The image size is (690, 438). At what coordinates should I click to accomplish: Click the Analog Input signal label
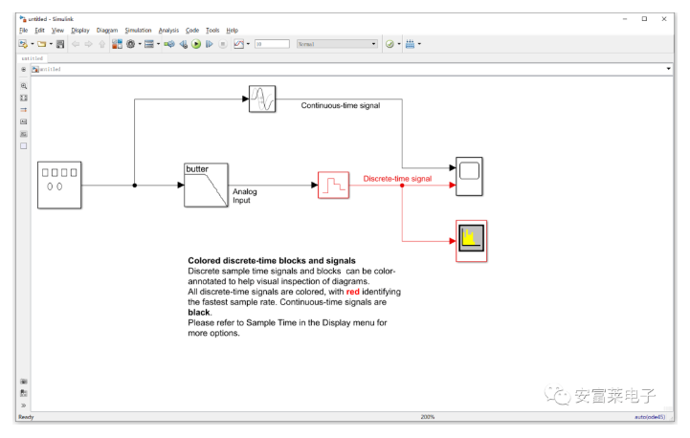coord(245,196)
